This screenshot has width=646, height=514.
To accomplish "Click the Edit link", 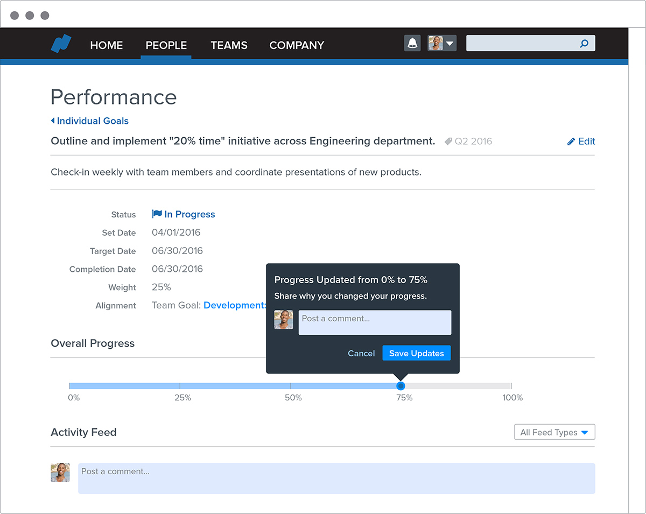I will pos(586,142).
